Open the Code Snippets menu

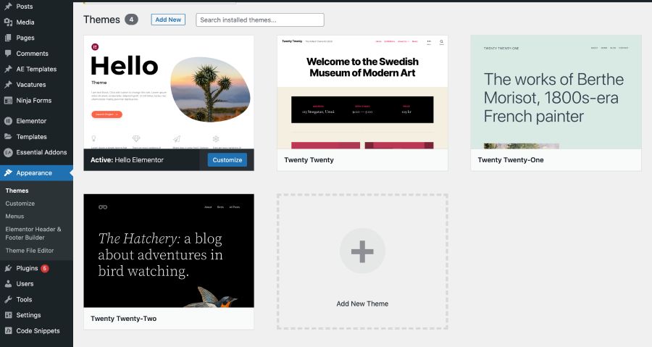38,331
